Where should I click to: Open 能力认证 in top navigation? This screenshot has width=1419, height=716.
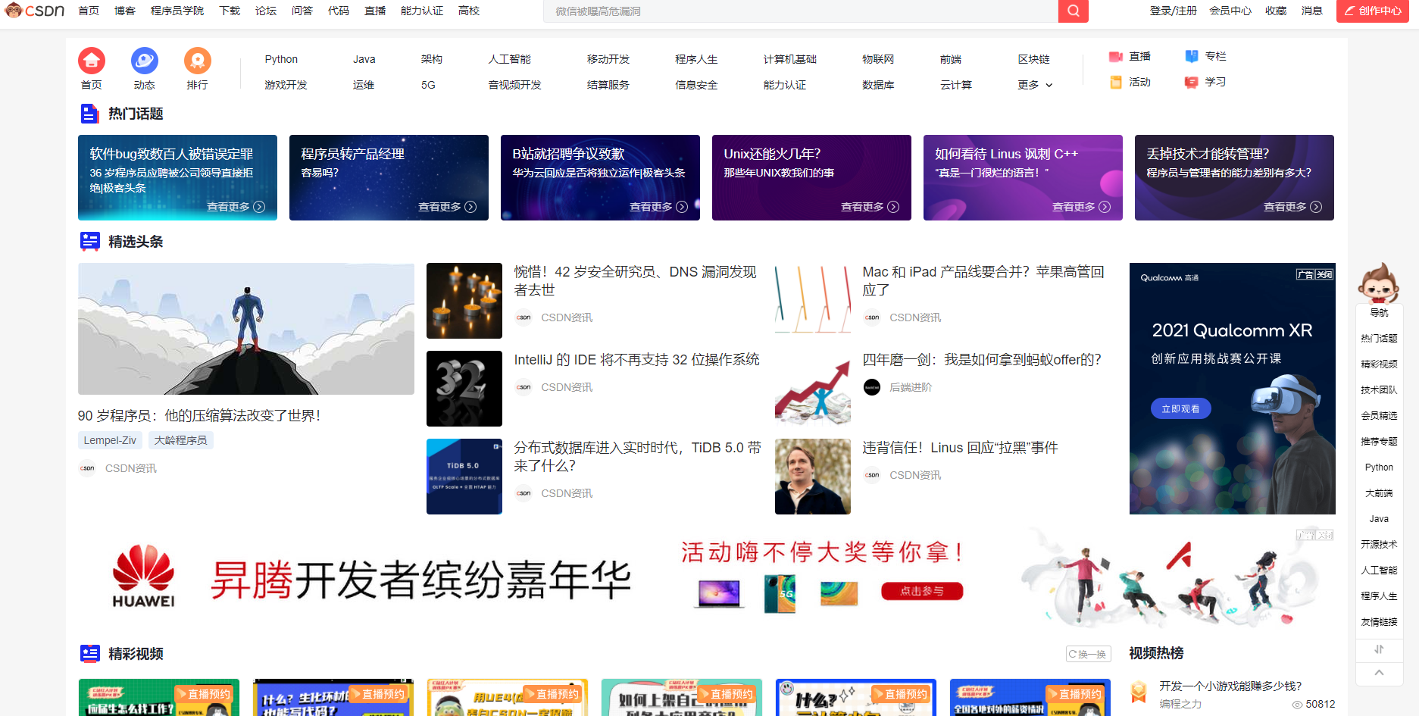(422, 11)
